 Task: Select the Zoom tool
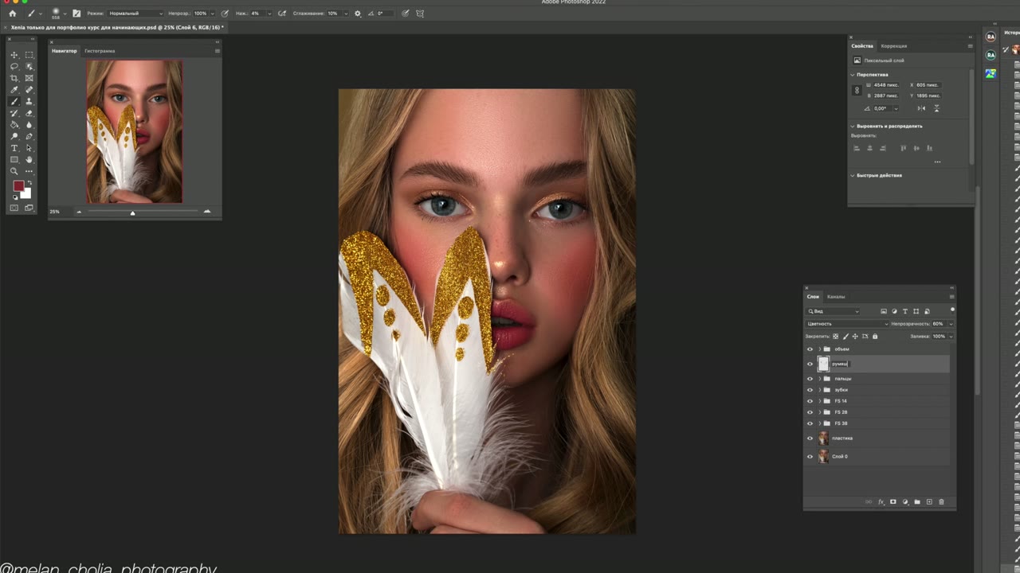[14, 171]
